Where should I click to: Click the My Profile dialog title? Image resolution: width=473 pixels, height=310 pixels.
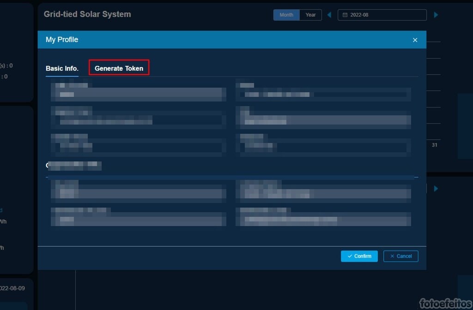pos(62,40)
